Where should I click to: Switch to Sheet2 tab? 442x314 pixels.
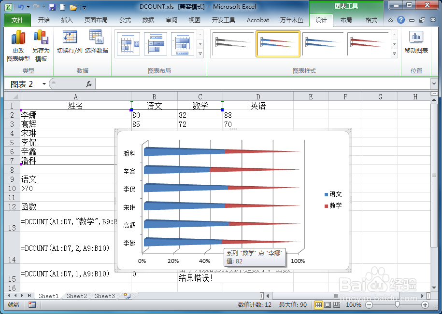pos(77,296)
